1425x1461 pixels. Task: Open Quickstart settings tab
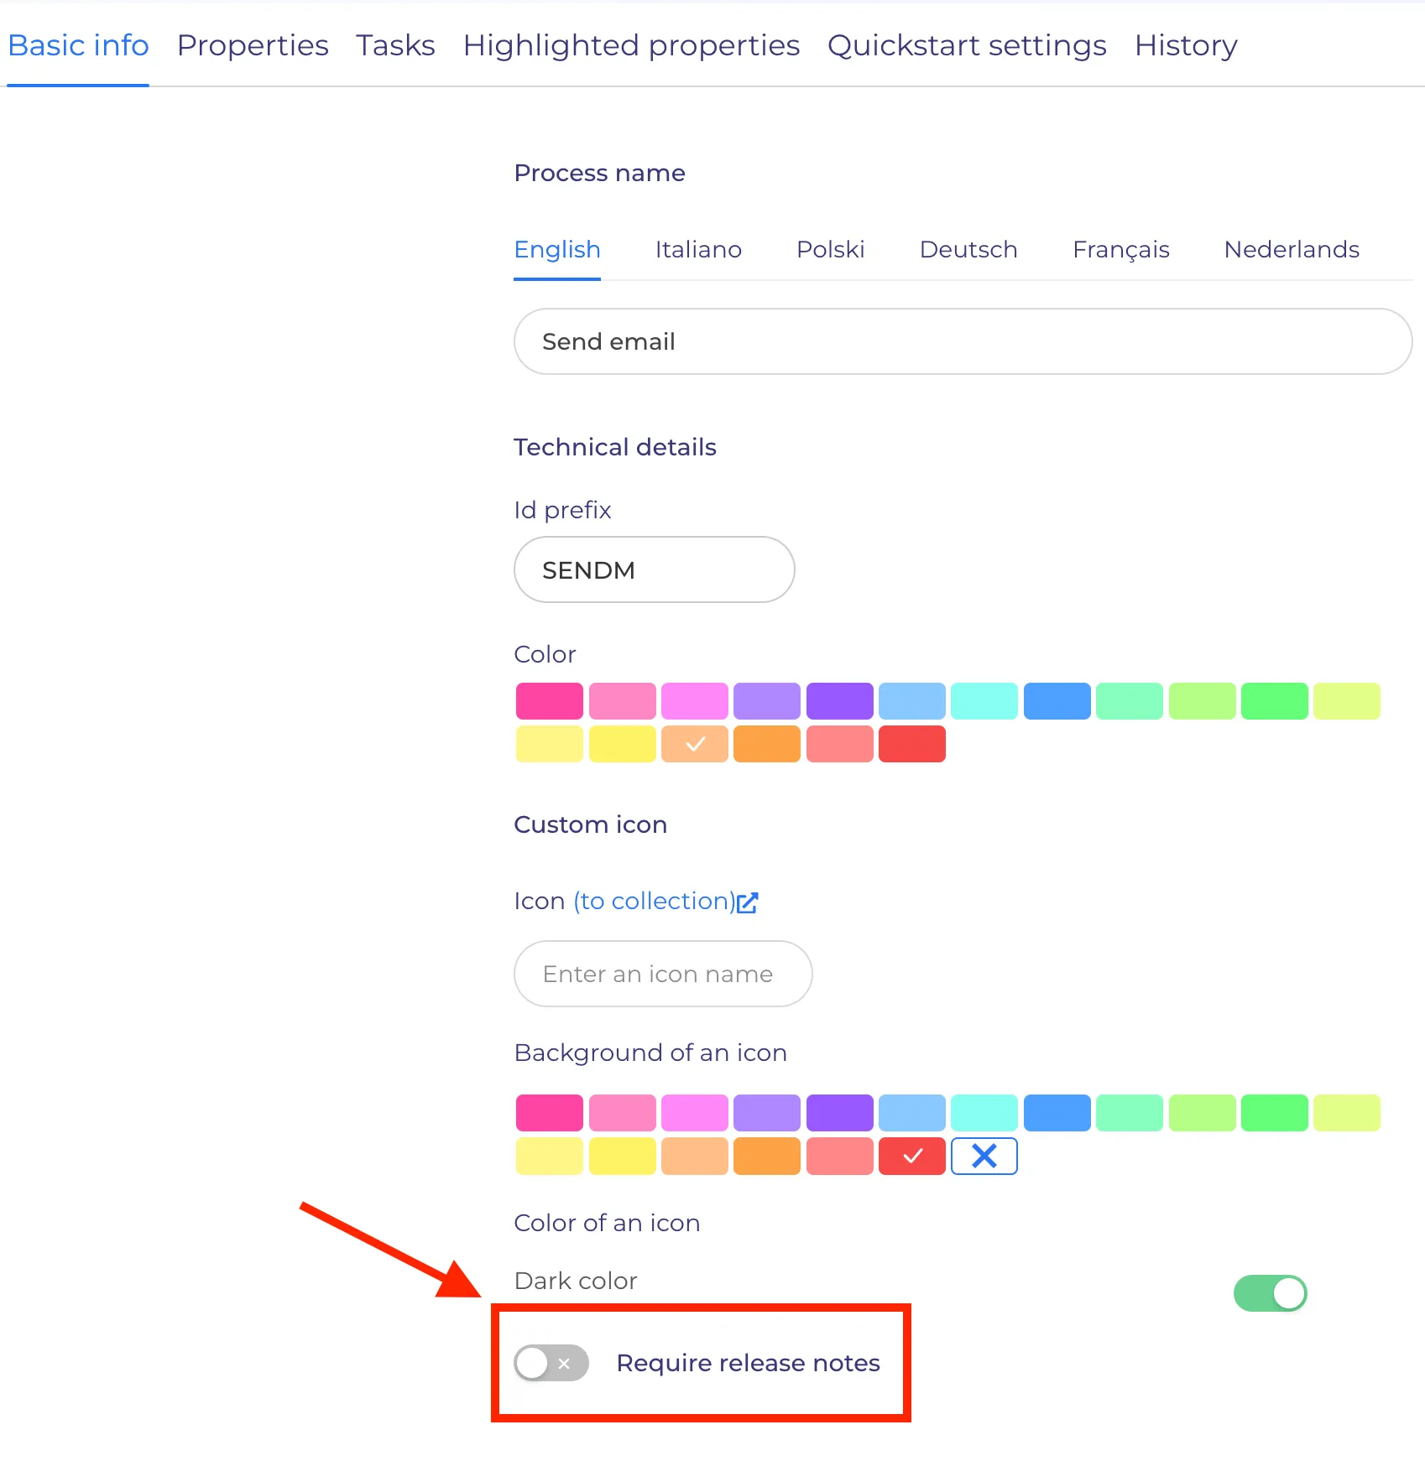(x=967, y=45)
